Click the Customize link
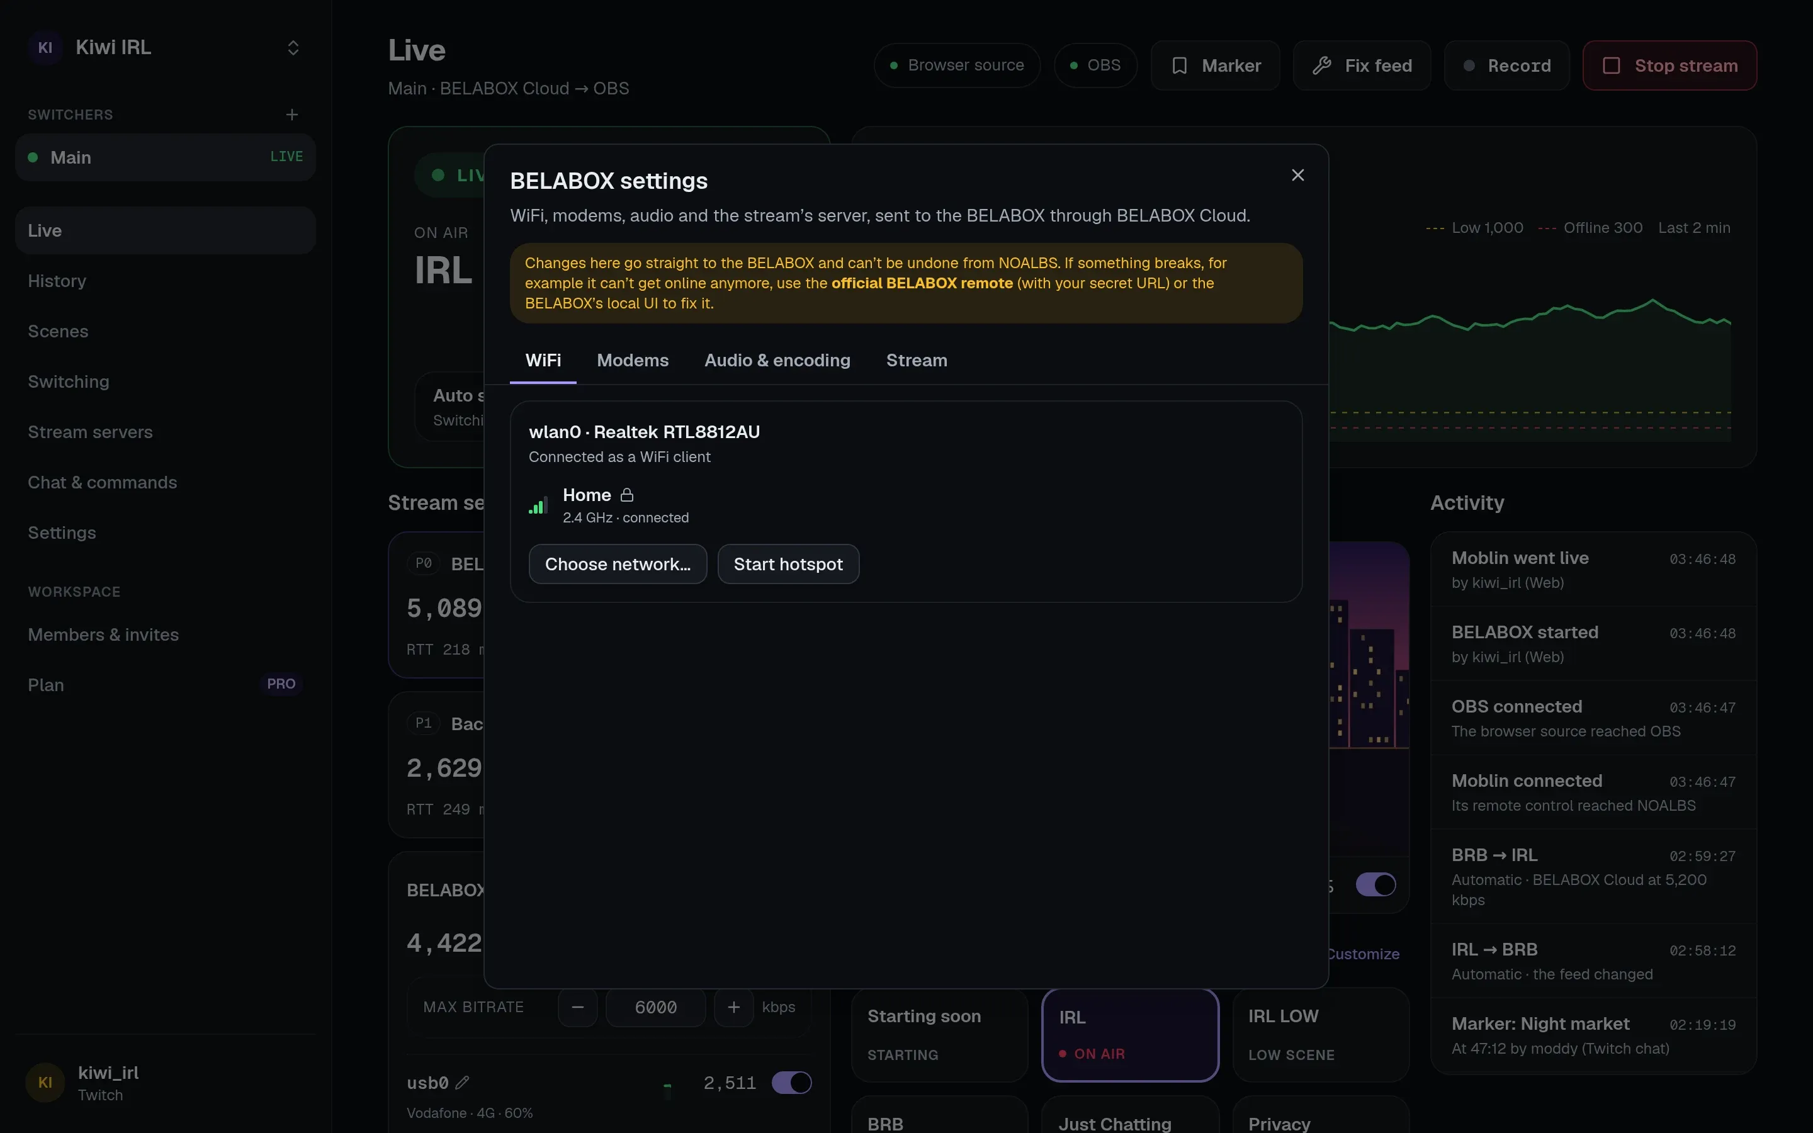This screenshot has width=1813, height=1133. [1363, 954]
